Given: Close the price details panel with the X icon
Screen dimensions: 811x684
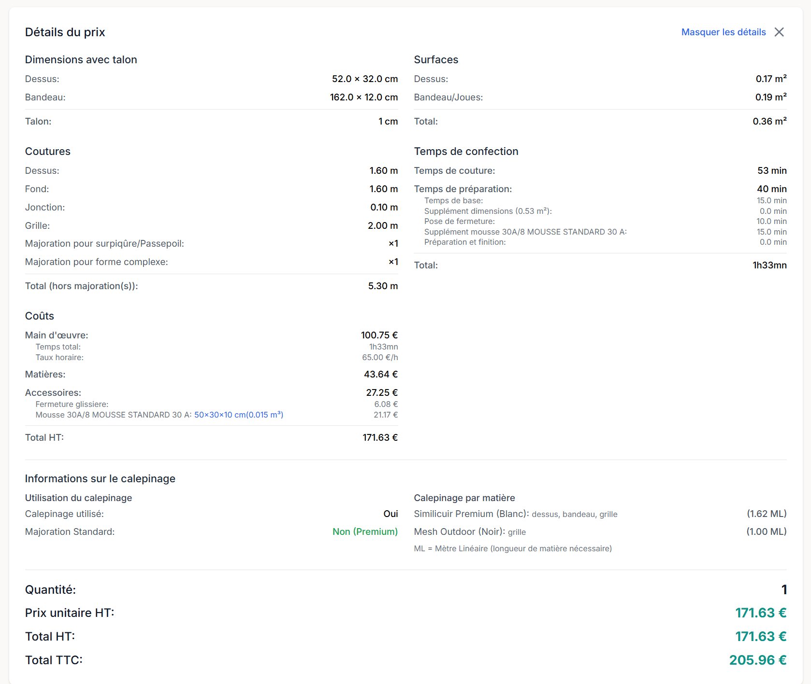Looking at the screenshot, I should [x=779, y=32].
